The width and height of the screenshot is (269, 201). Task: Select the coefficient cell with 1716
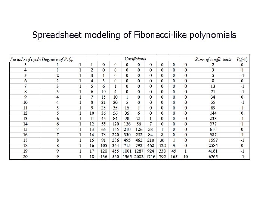(151, 157)
